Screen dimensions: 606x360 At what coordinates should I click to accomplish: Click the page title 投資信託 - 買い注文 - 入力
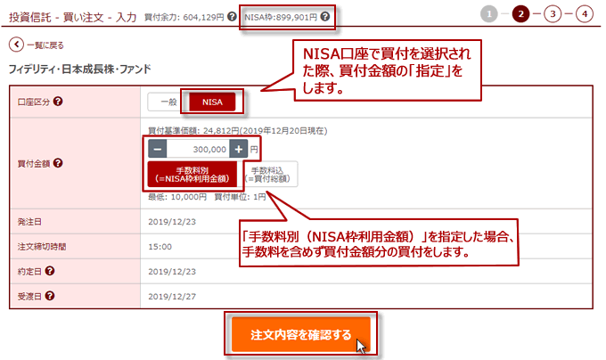point(73,18)
